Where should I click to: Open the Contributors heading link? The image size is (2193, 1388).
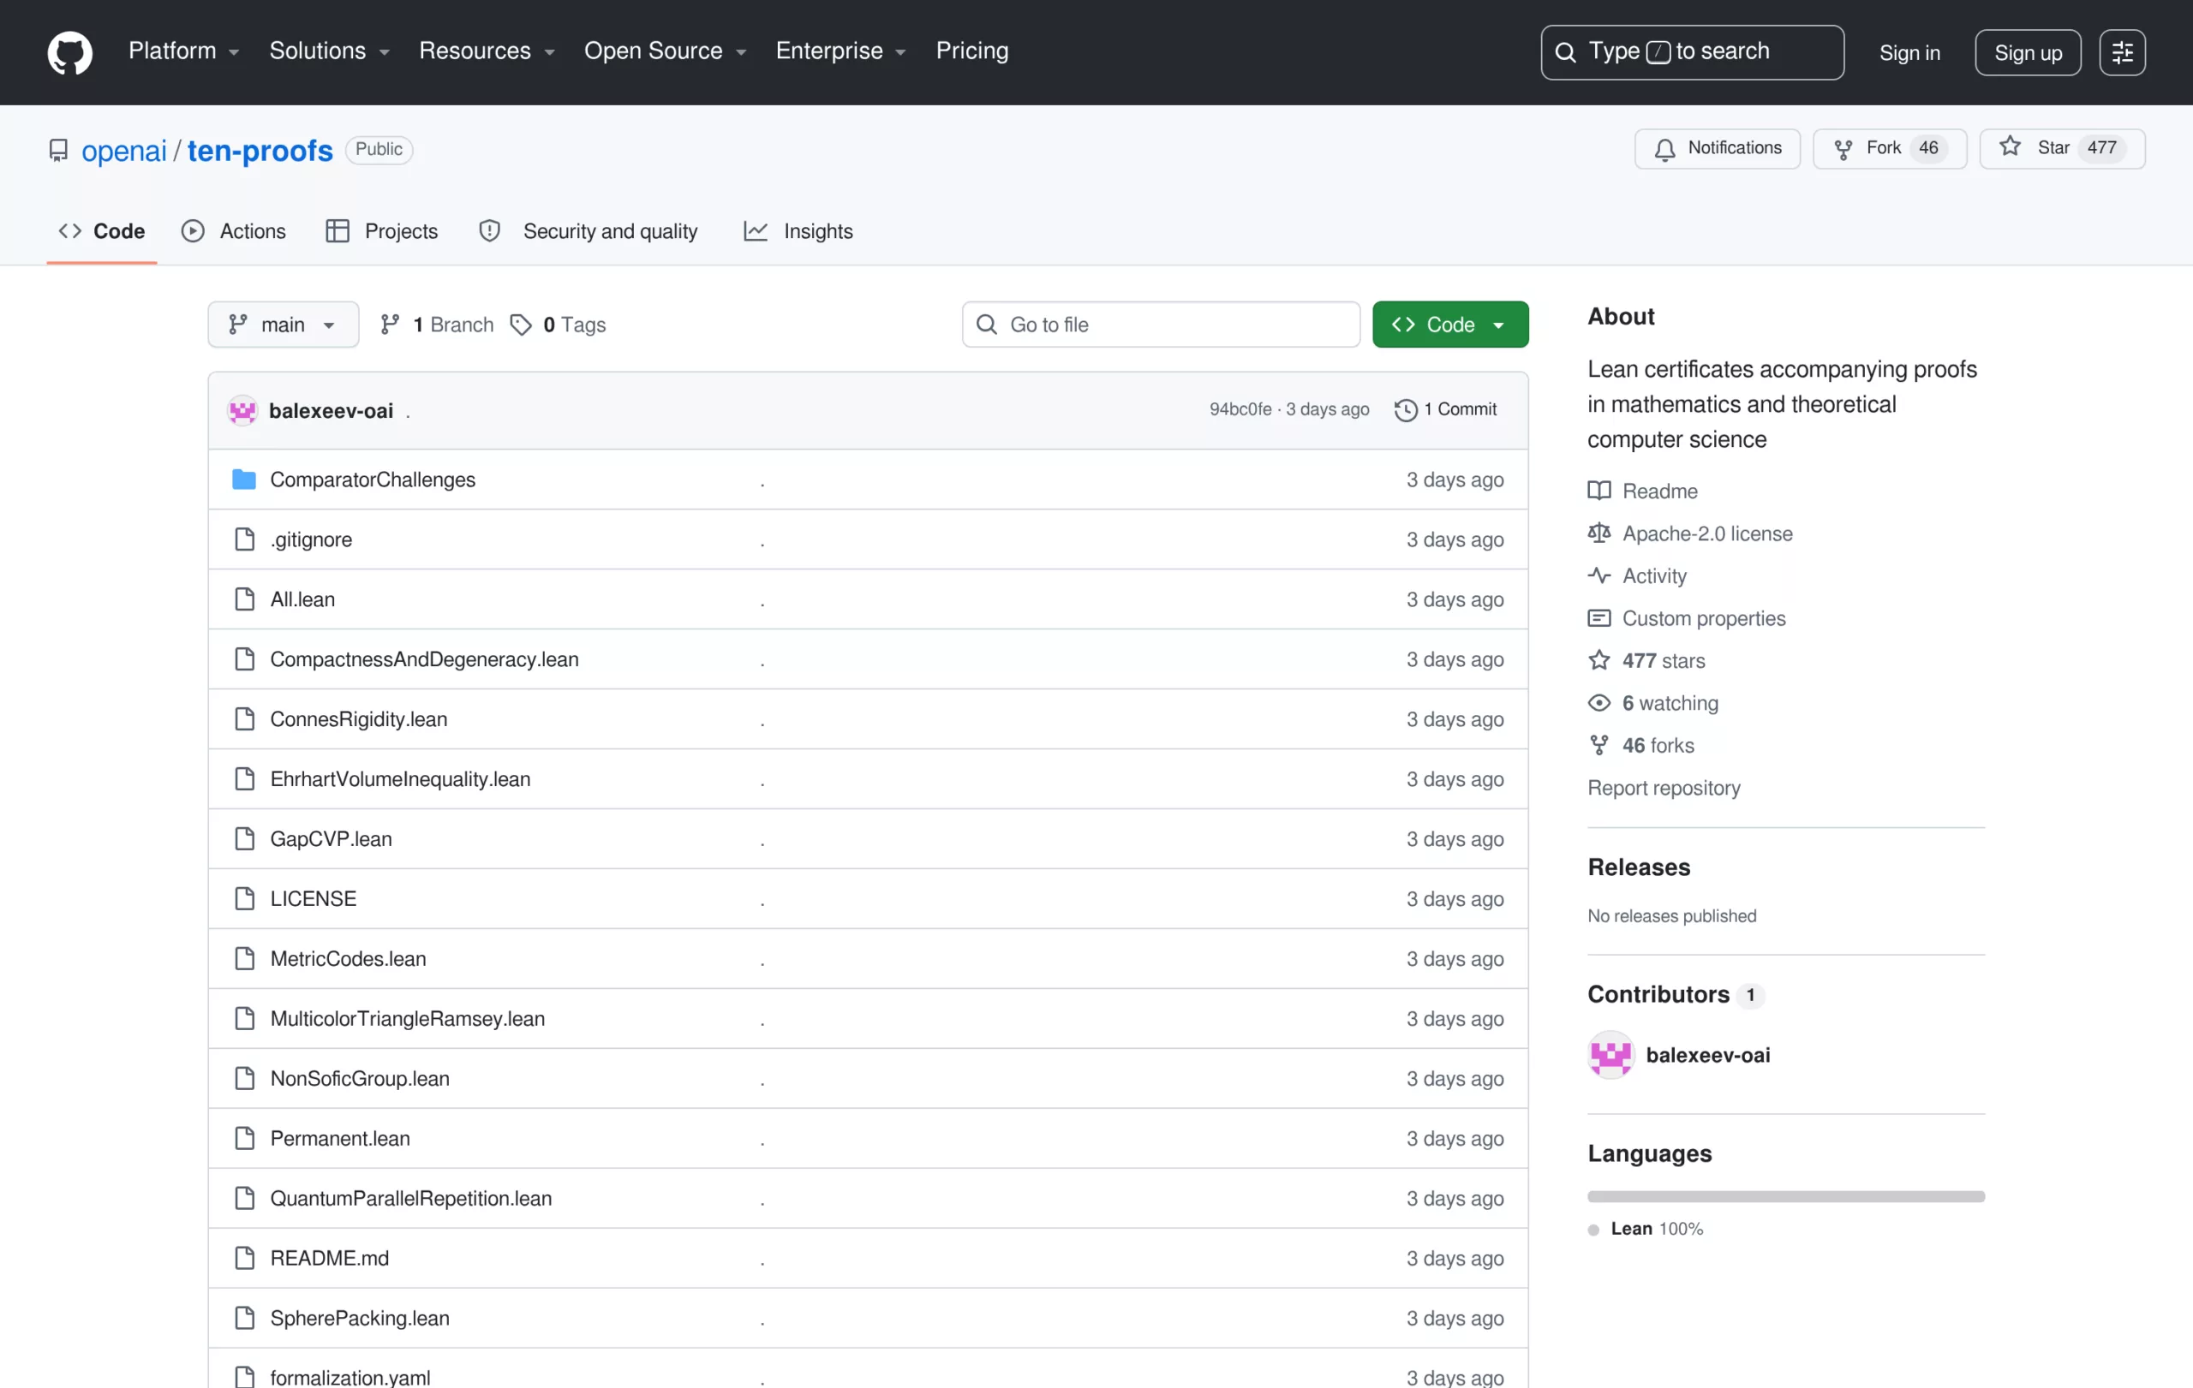click(x=1676, y=995)
